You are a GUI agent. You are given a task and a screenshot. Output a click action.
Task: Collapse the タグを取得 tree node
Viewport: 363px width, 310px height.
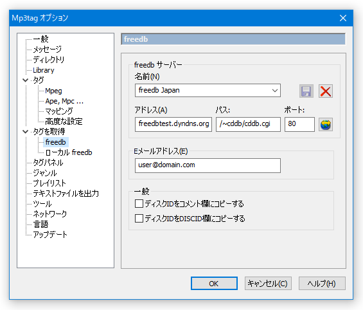[x=25, y=132]
